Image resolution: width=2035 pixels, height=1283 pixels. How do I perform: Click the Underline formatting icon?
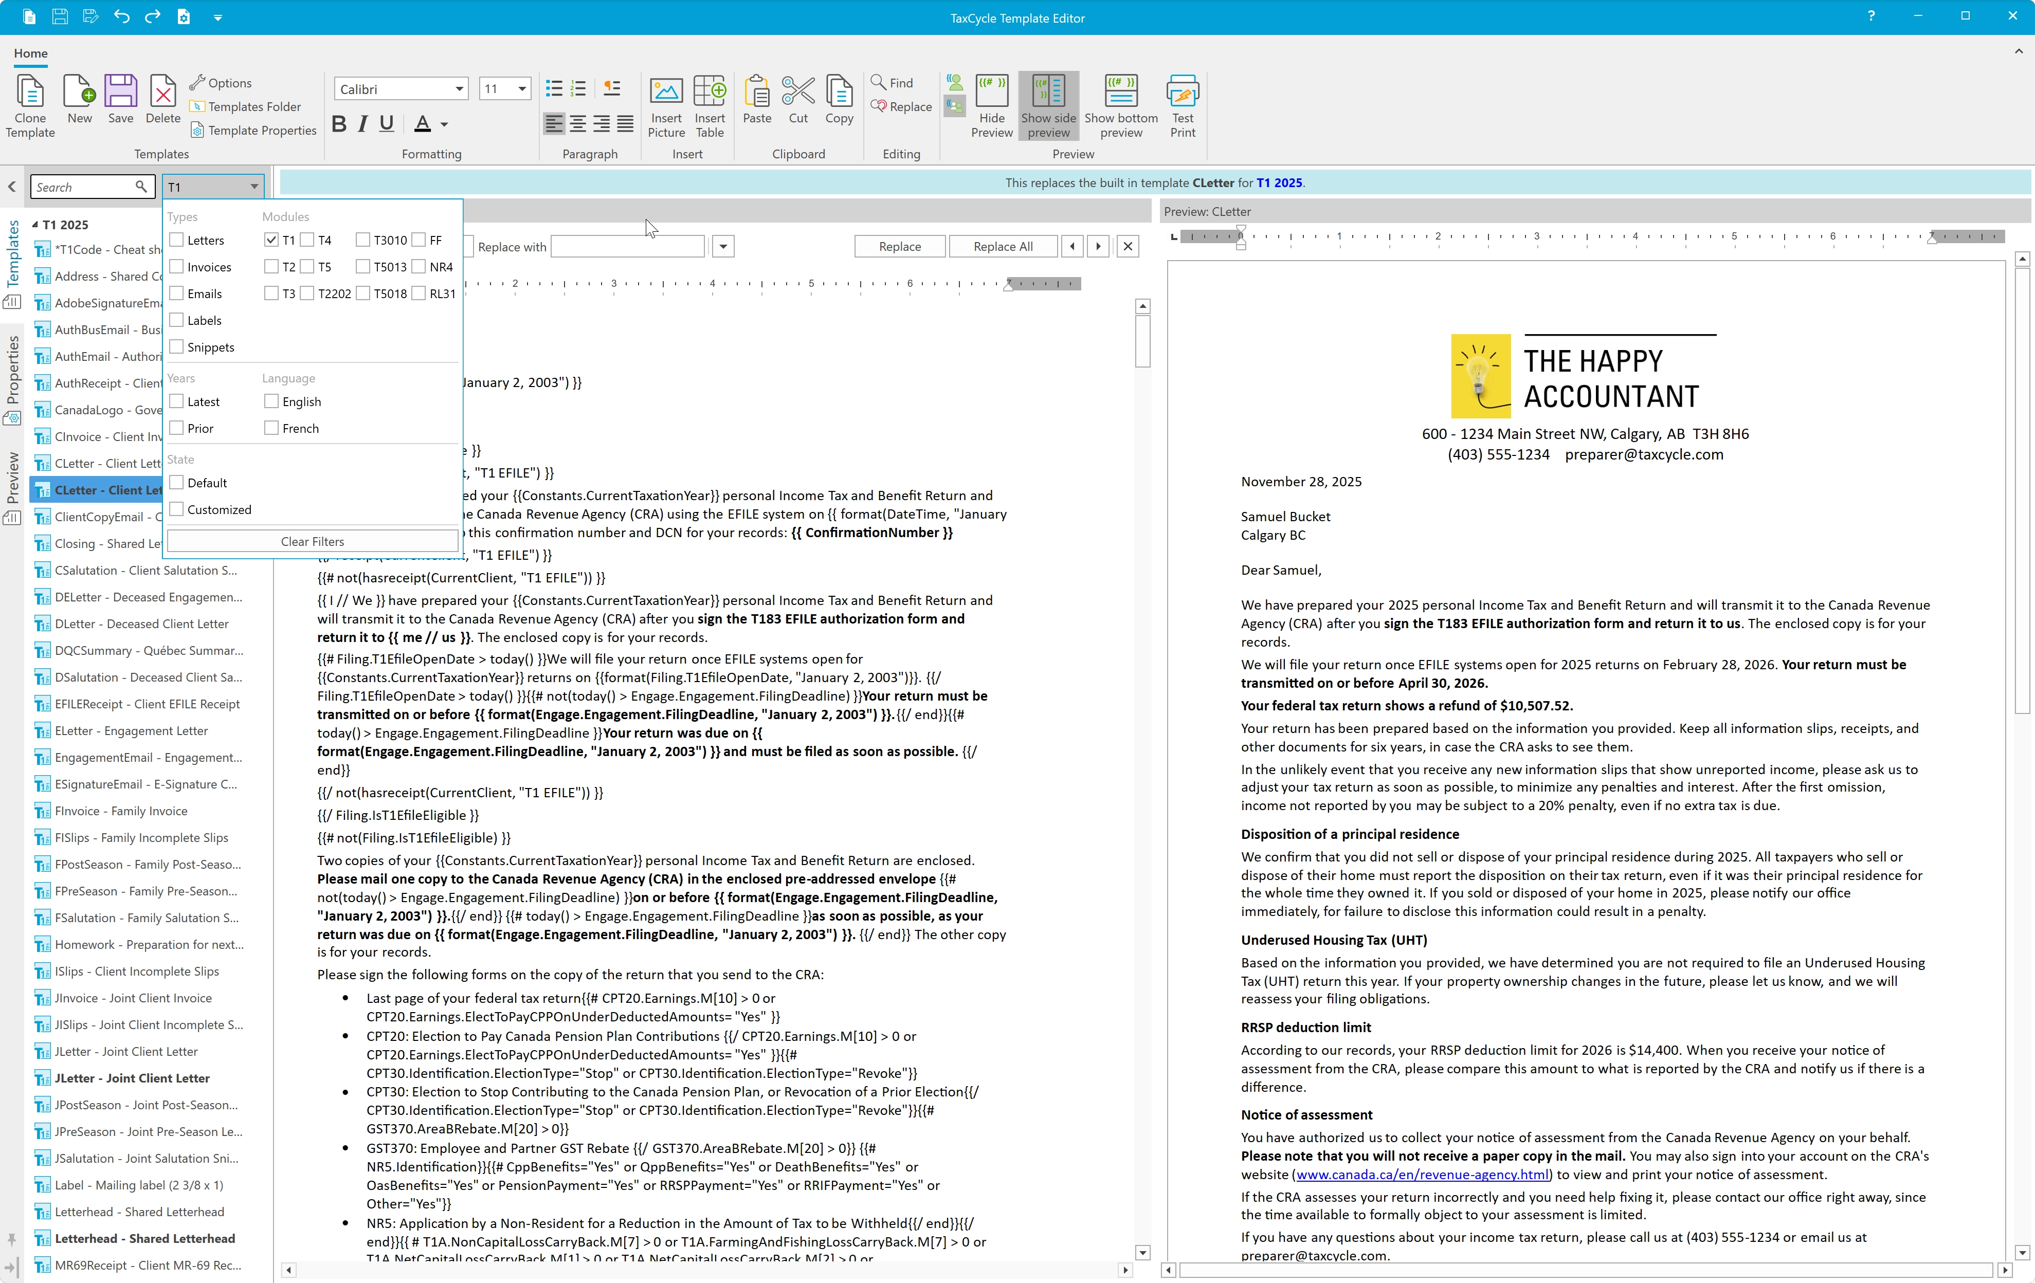386,124
